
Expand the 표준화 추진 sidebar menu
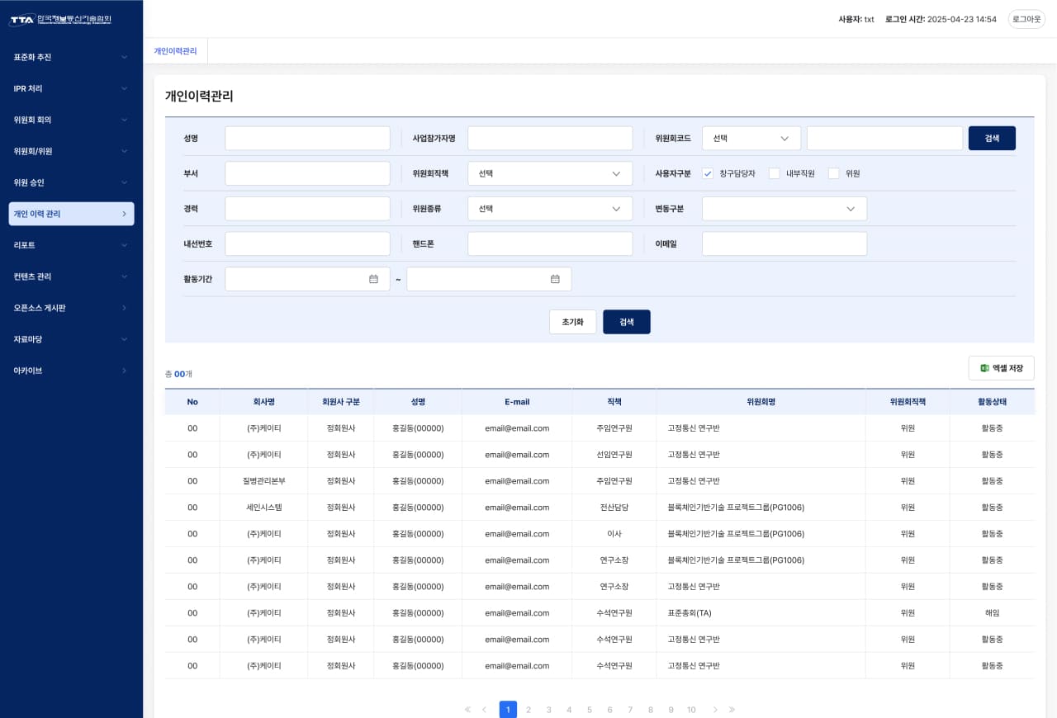71,57
